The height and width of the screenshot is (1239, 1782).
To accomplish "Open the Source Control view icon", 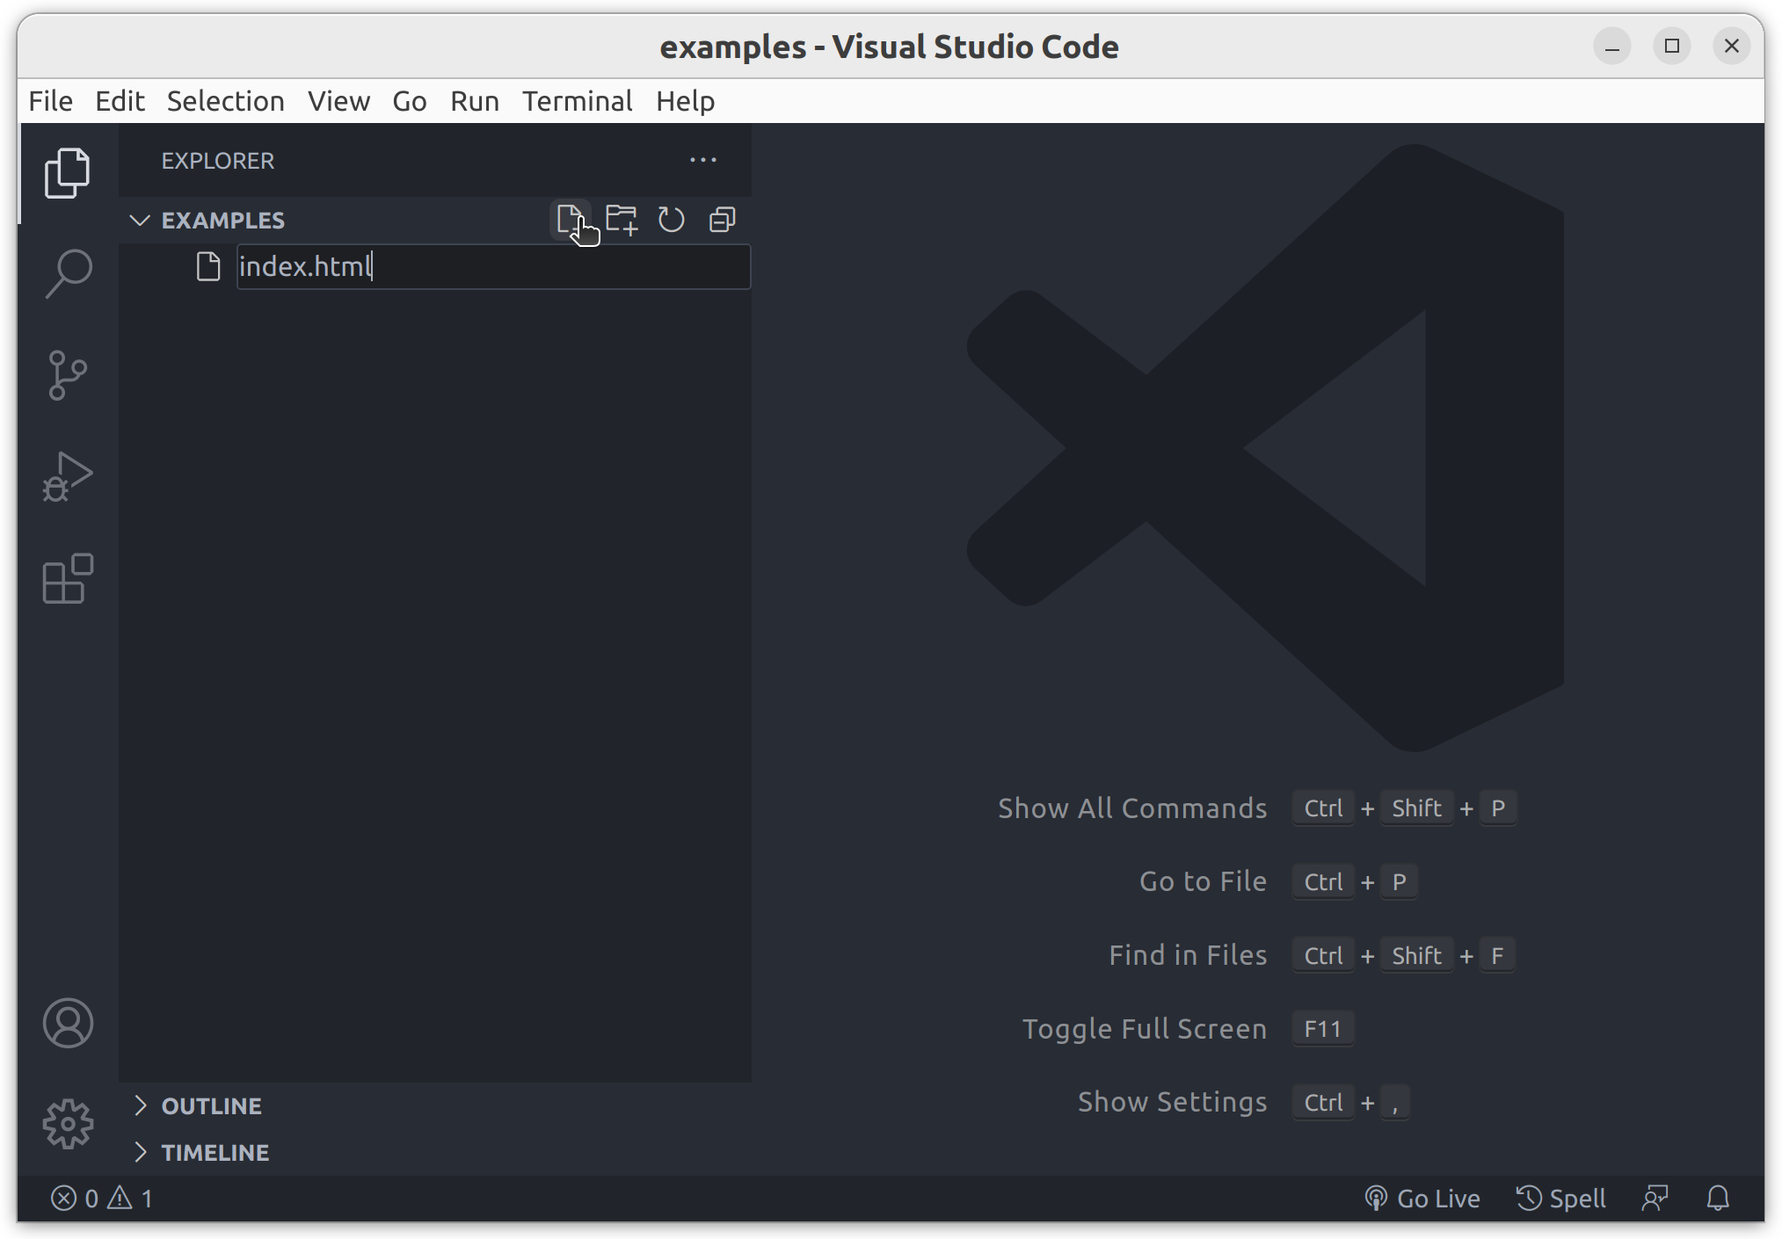I will [68, 375].
